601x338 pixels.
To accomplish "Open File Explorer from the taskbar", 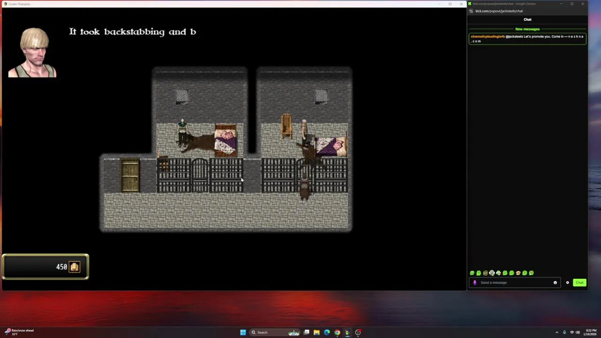I will (317, 332).
